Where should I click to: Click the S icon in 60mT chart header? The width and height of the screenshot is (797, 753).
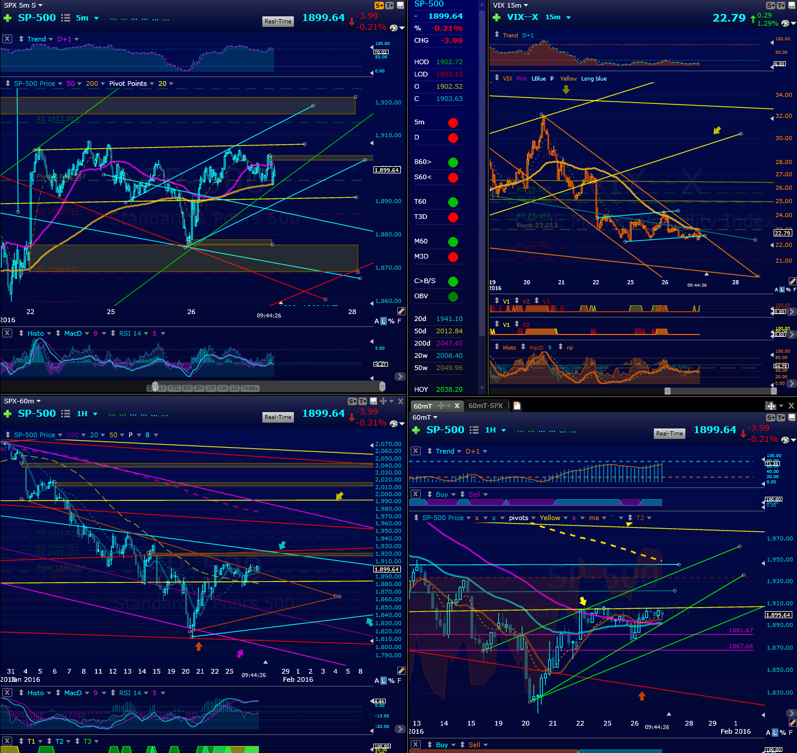coord(771,417)
